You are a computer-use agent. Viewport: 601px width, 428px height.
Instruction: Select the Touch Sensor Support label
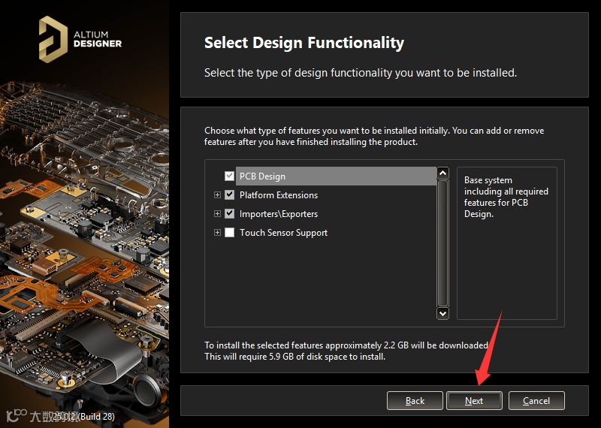284,233
